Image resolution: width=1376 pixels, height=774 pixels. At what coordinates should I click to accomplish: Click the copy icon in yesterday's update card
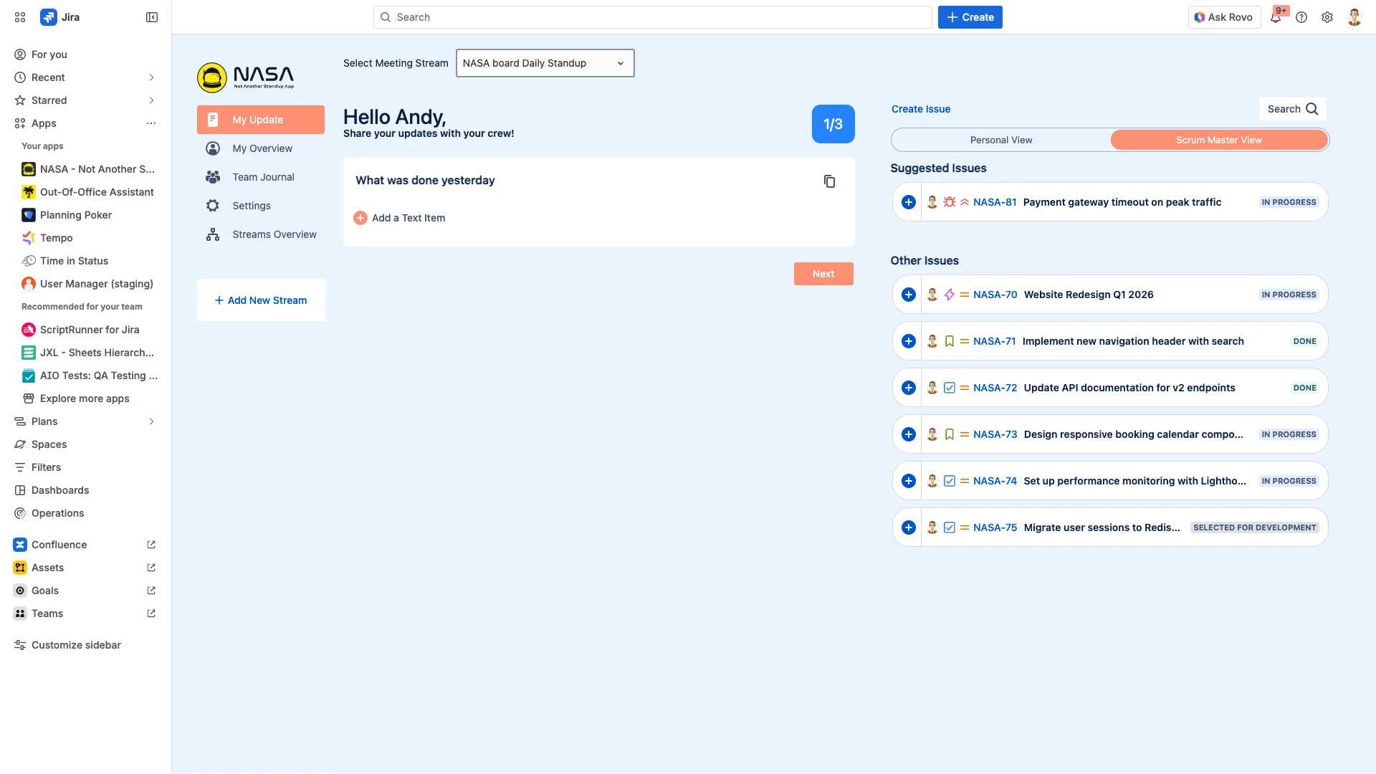point(829,181)
